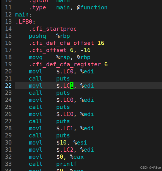Click puts on line 21
162x171 pixels.
[63, 79]
